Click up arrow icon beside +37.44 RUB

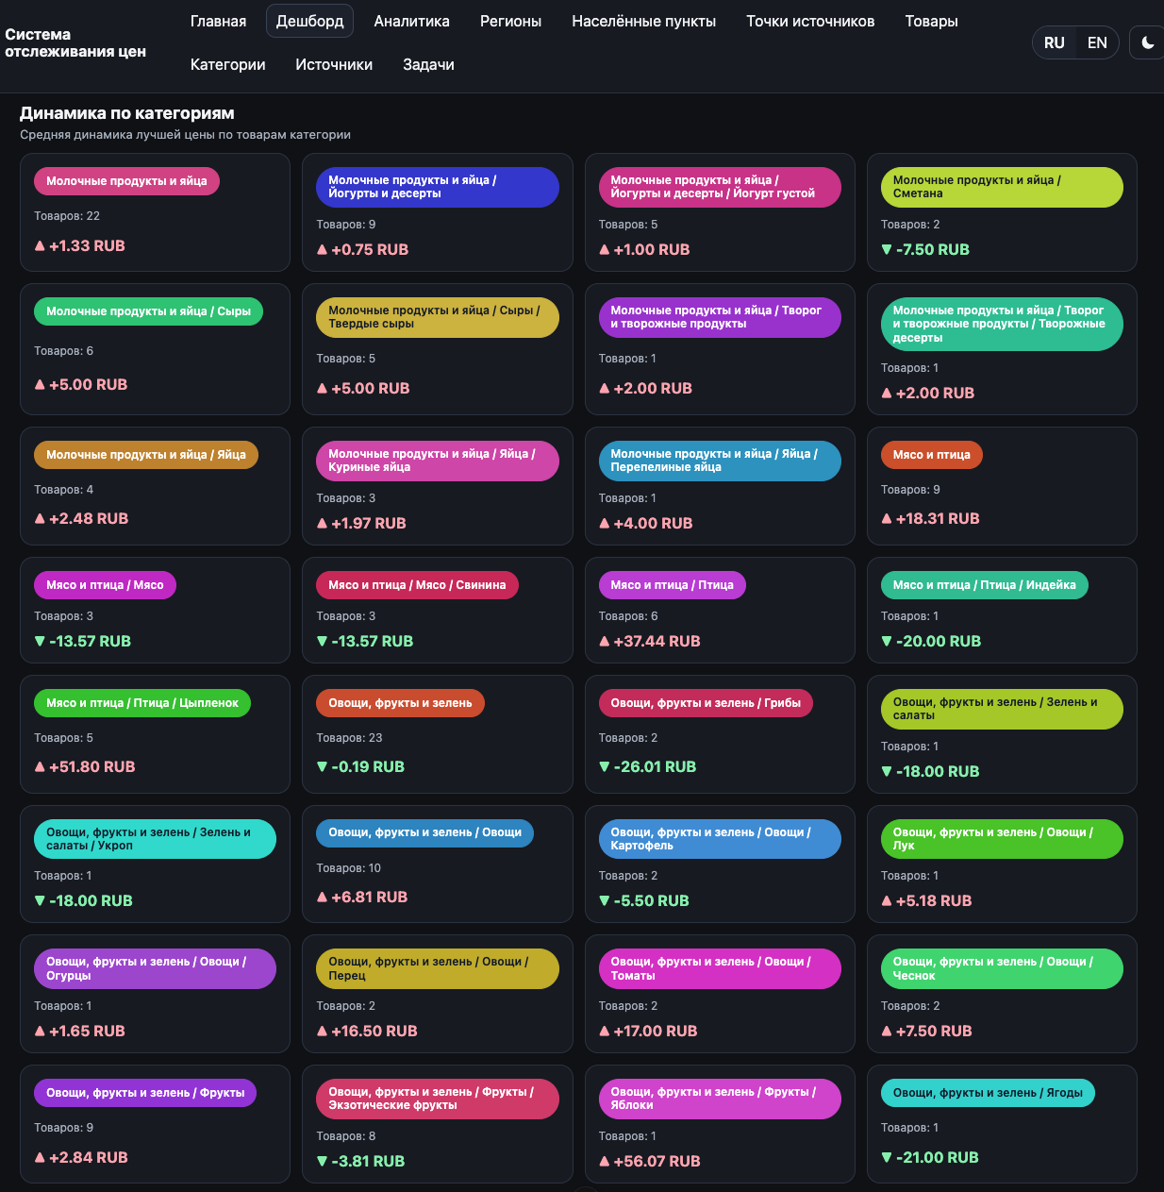point(605,642)
